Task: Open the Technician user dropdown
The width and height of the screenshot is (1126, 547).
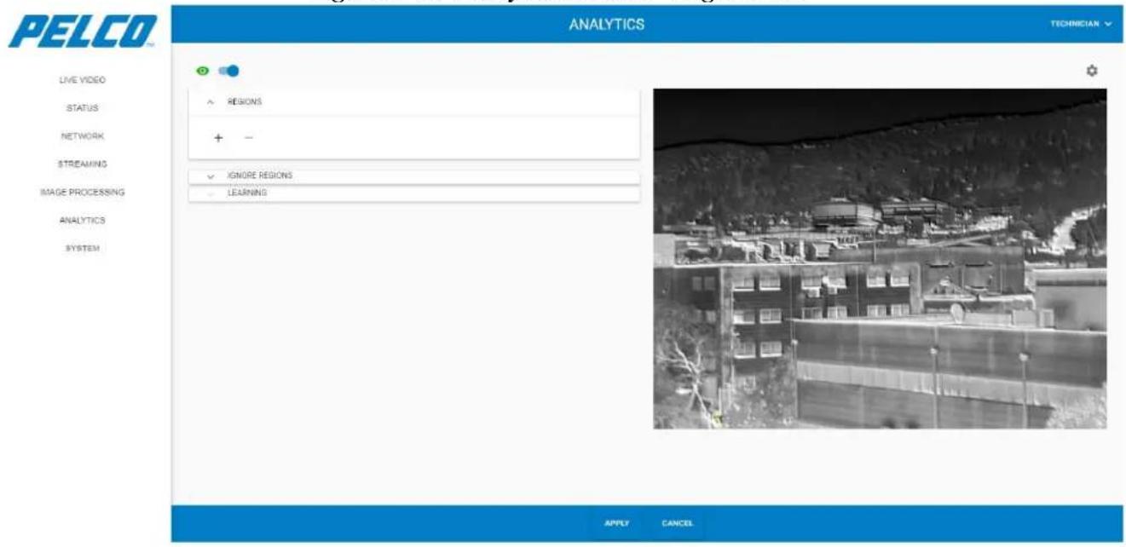Action: point(1080,24)
